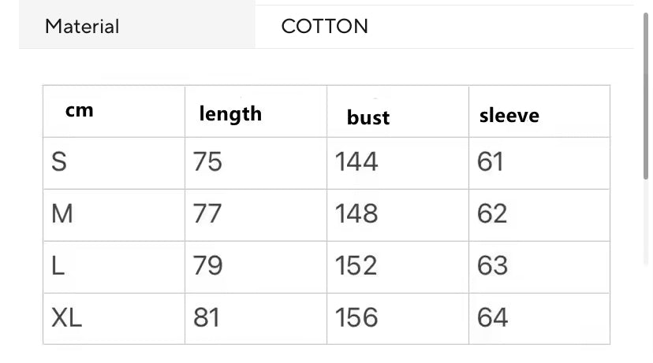Image resolution: width=653 pixels, height=363 pixels.
Task: Click bust value 156 for size XL
Action: point(356,317)
